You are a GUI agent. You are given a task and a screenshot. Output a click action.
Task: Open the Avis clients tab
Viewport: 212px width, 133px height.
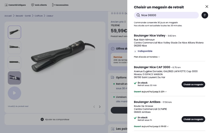[39, 5]
